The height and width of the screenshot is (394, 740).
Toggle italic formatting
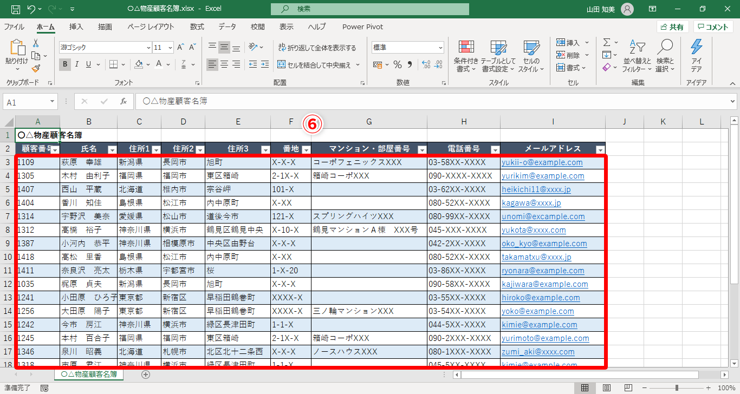coord(77,64)
